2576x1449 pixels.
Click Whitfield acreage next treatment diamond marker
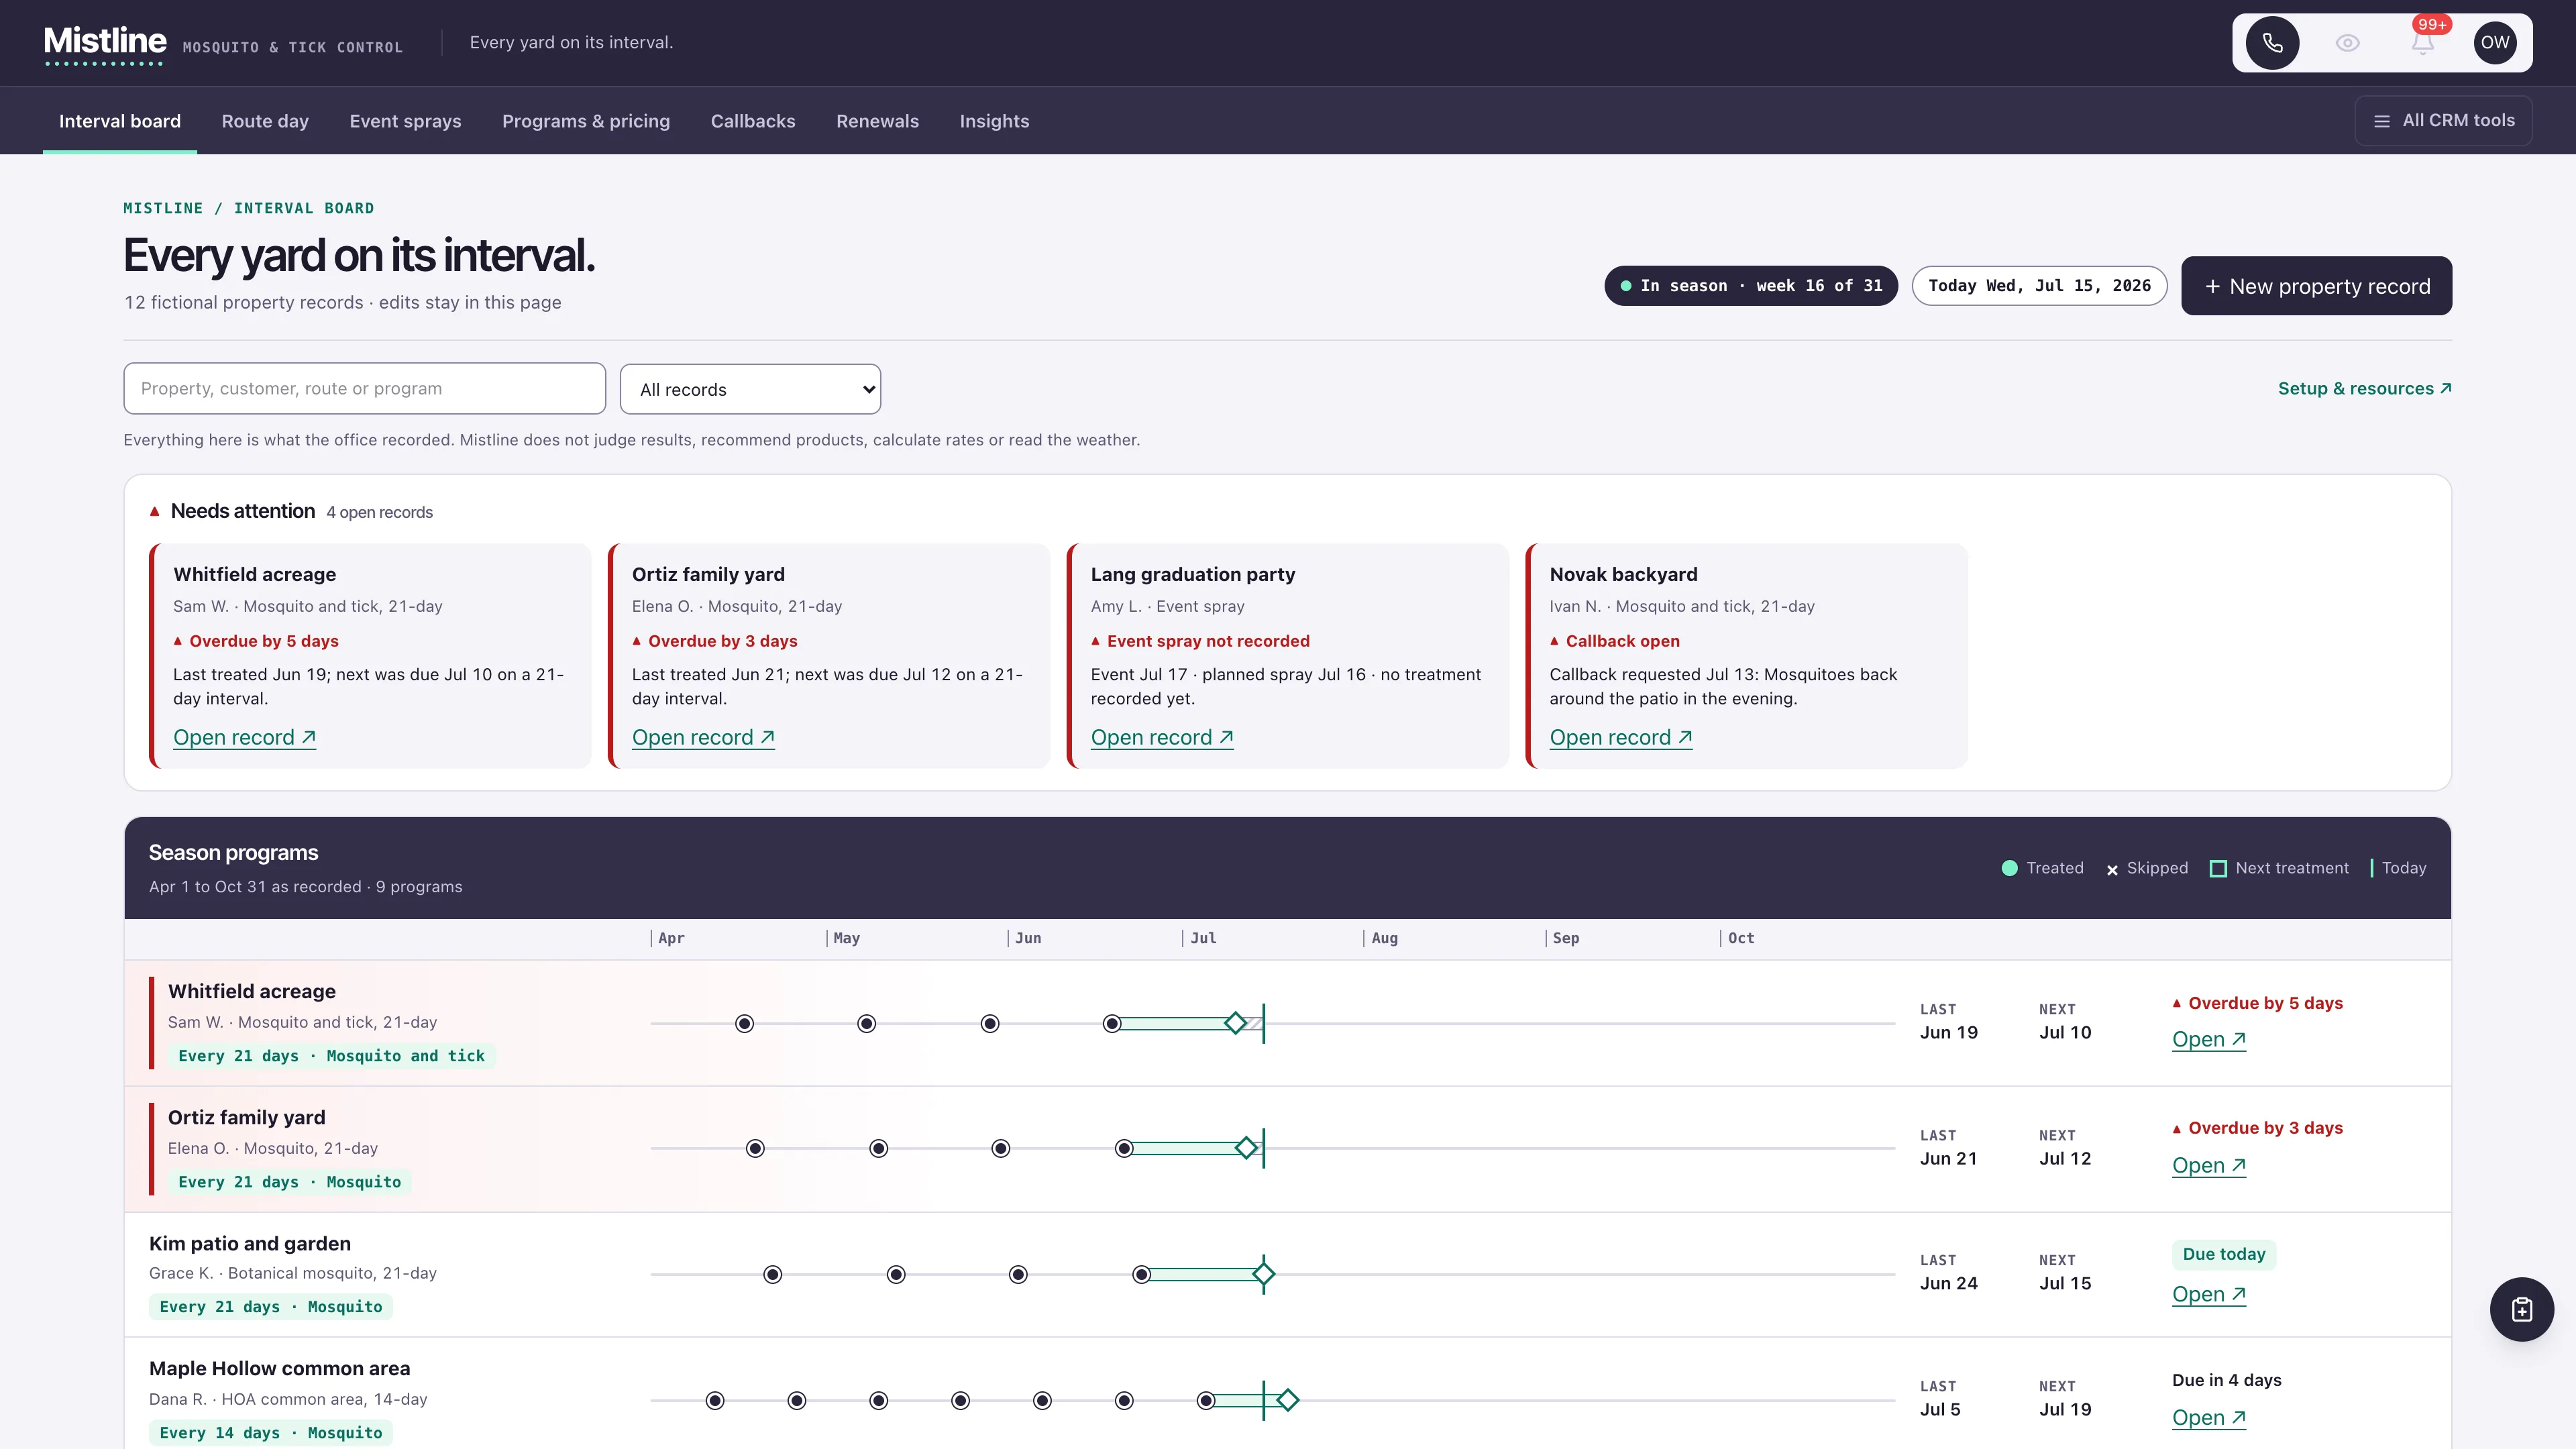pos(1236,1023)
